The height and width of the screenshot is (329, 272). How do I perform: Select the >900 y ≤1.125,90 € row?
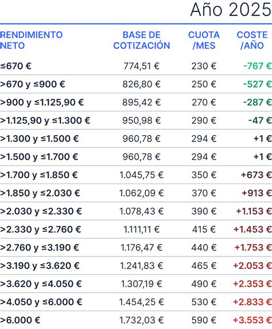136,102
